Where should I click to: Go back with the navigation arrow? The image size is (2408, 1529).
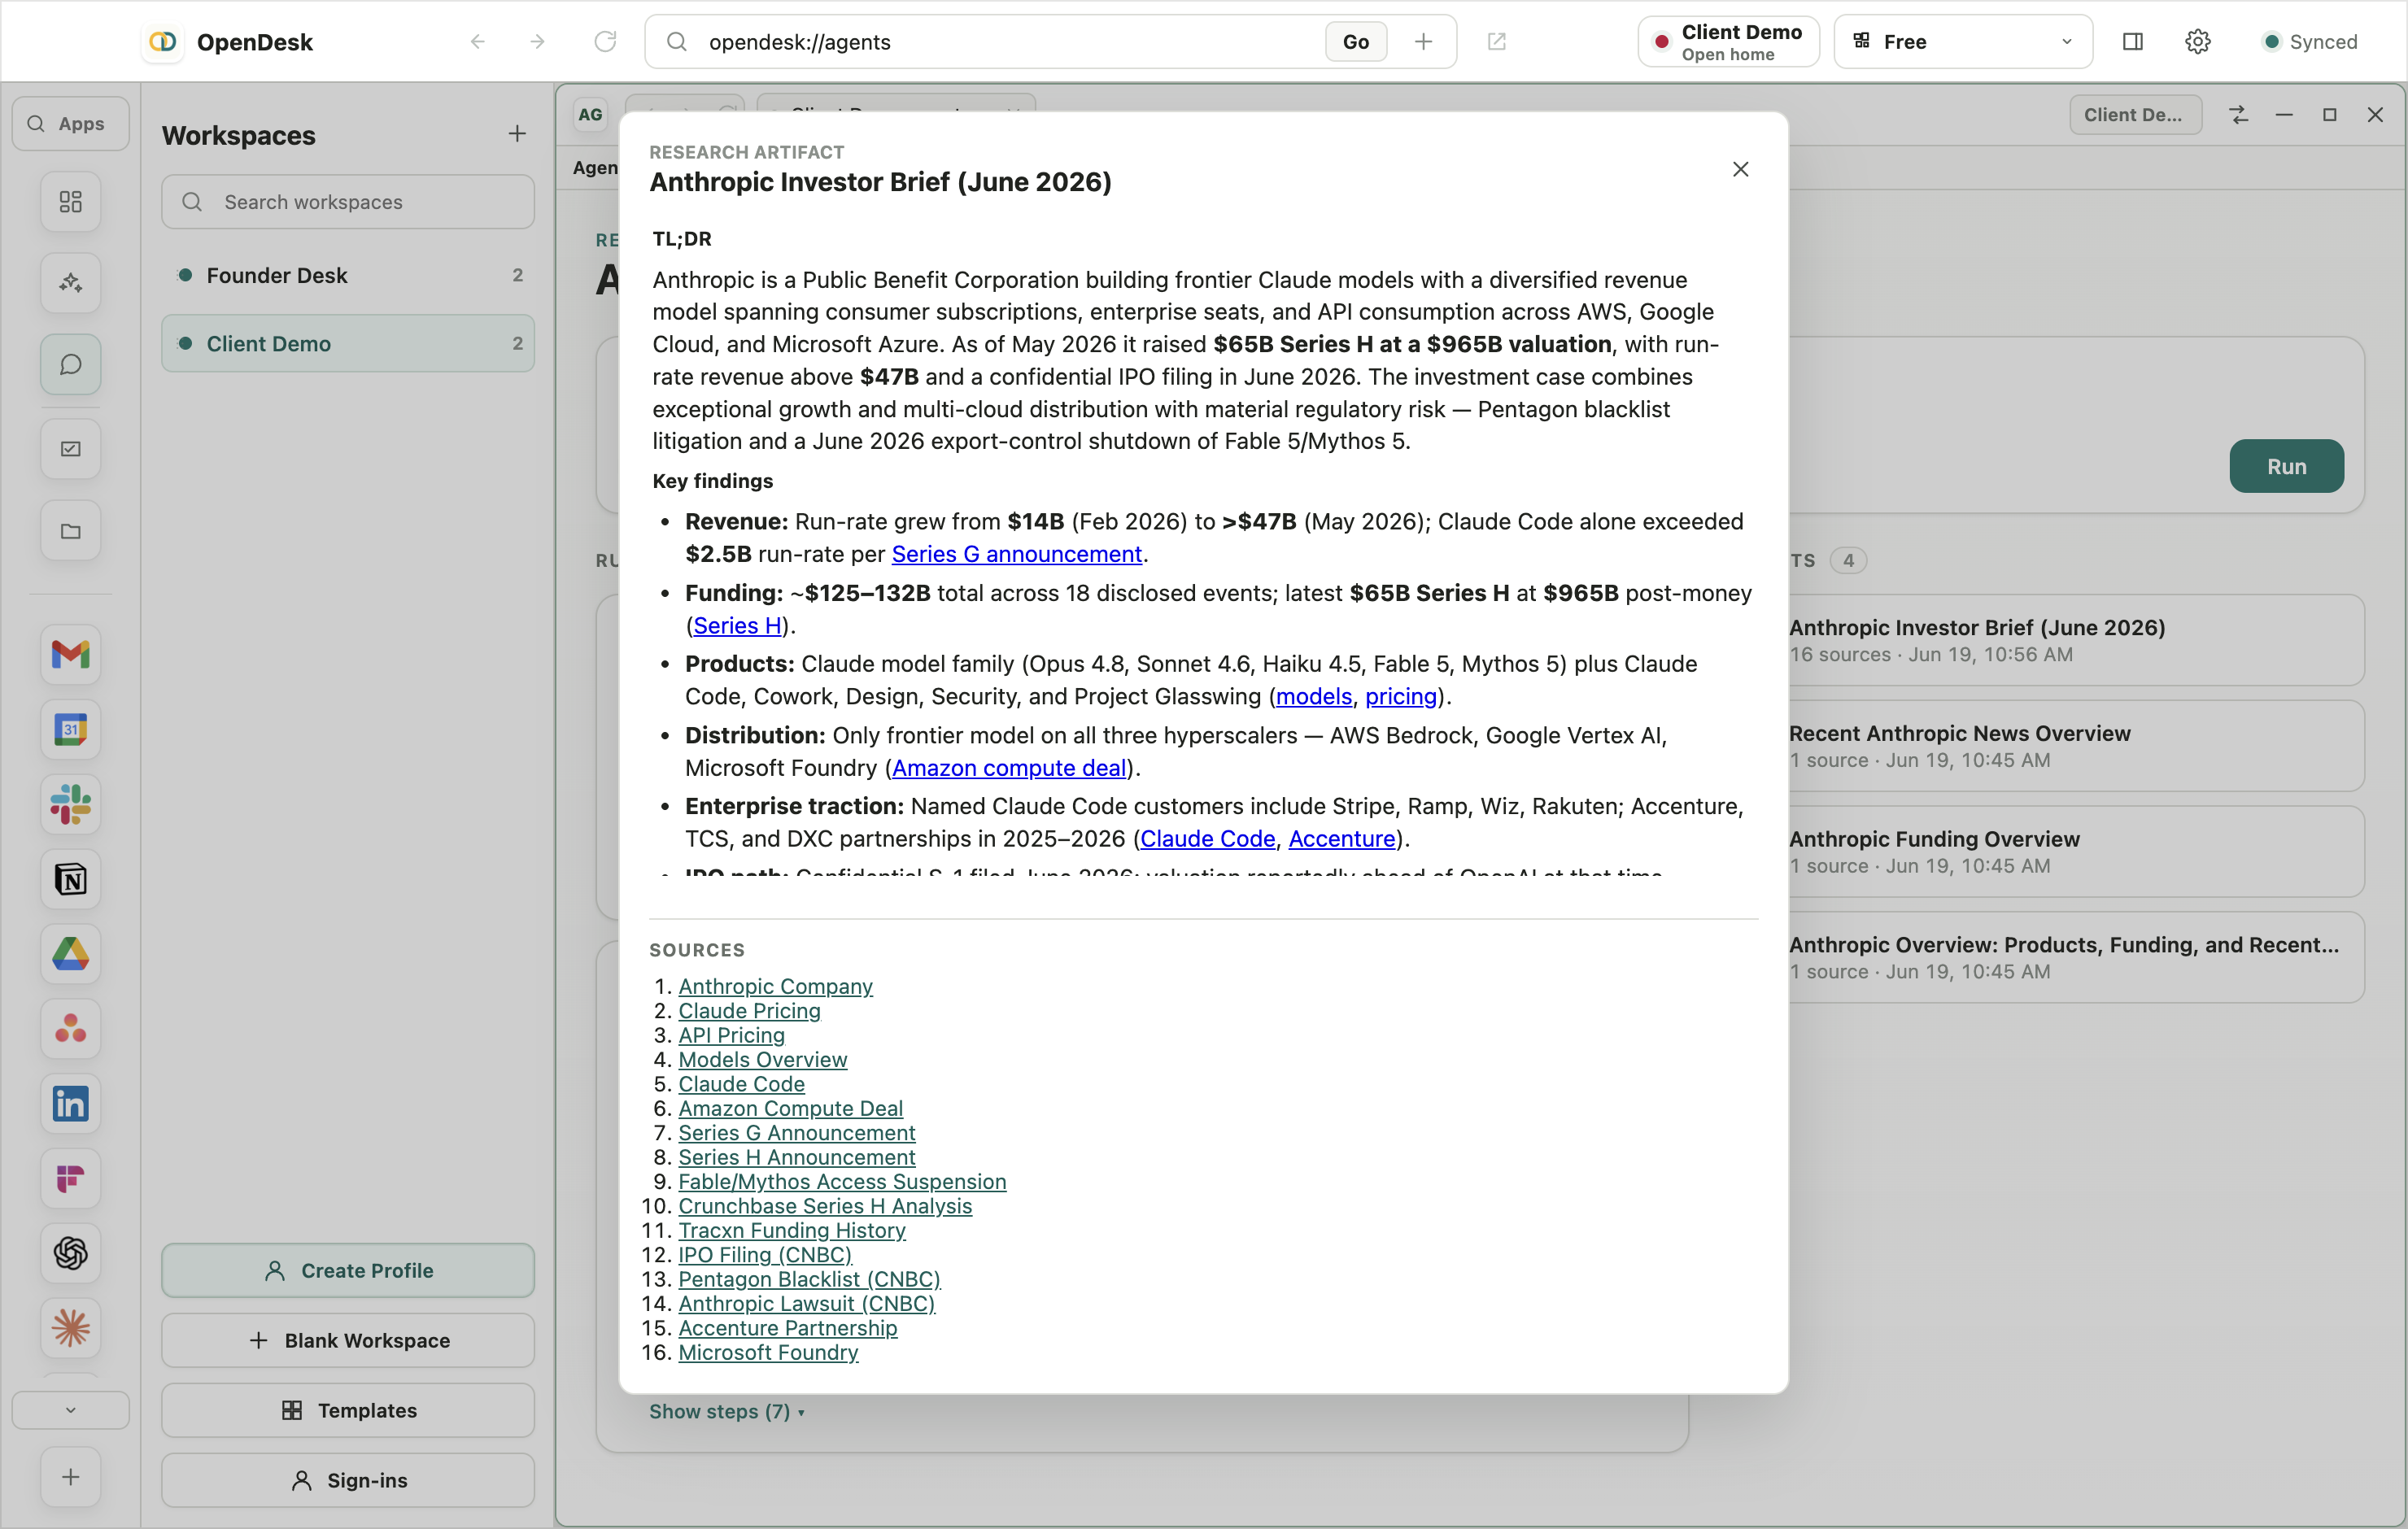(478, 41)
